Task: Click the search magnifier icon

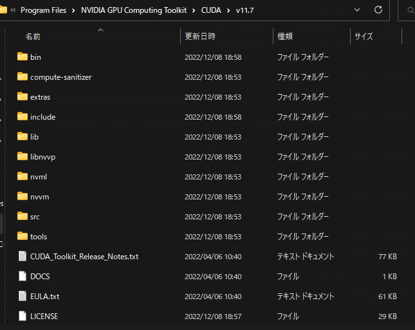Action: coord(410,10)
